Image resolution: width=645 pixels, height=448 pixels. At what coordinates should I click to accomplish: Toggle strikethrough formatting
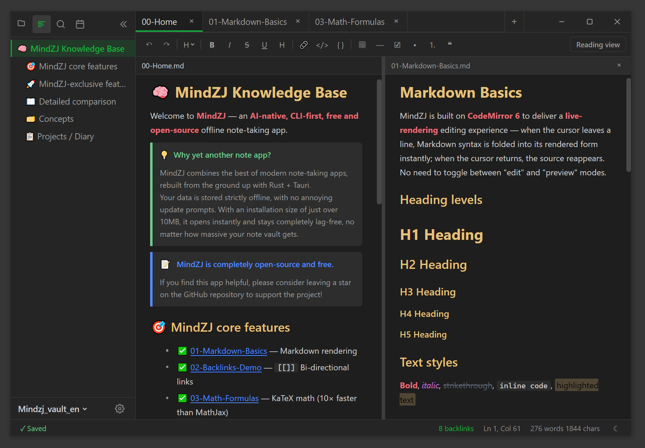(x=247, y=45)
